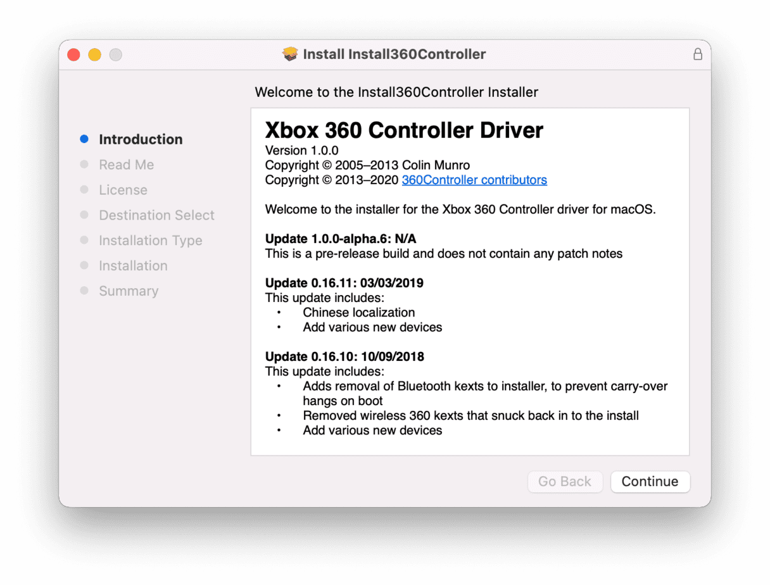Select the Installation Type step
770x585 pixels.
151,241
